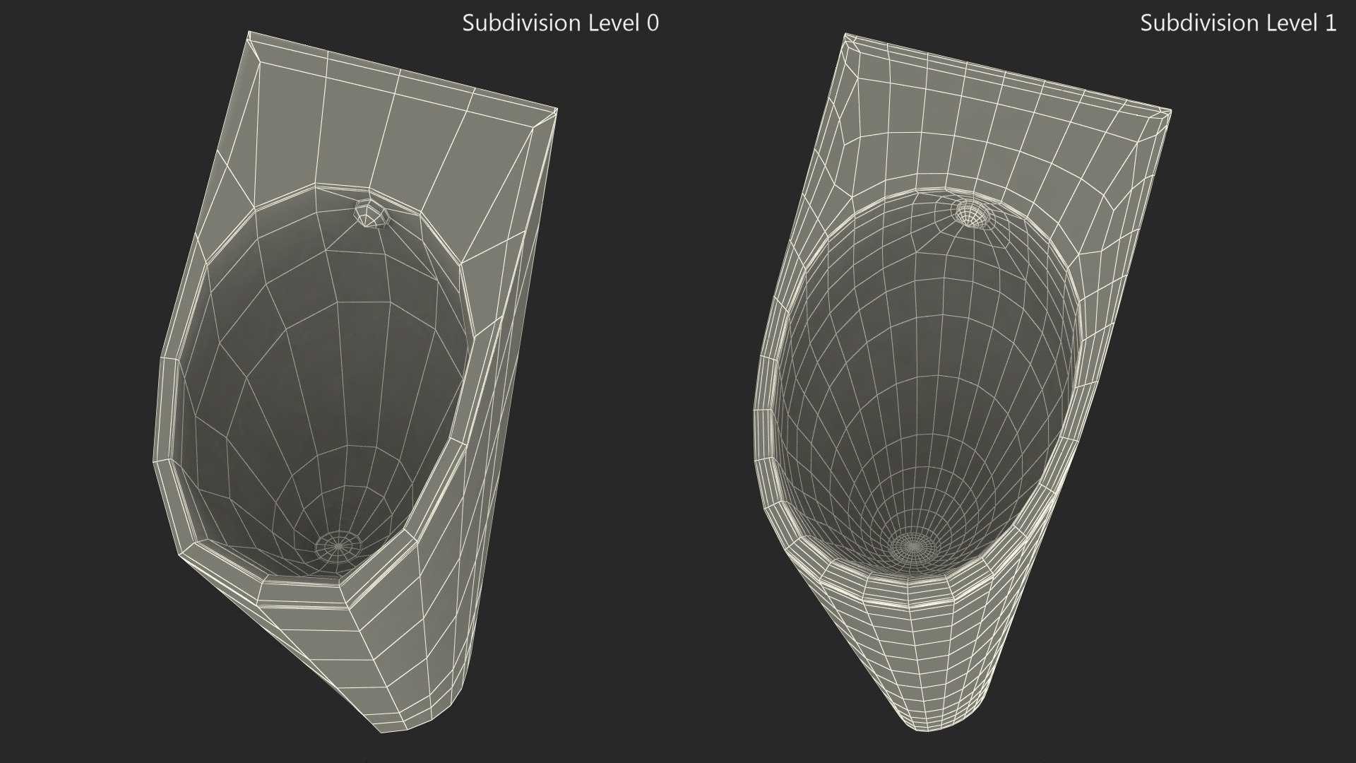
Task: Select drain hole of Level 1 urinal
Action: (914, 545)
